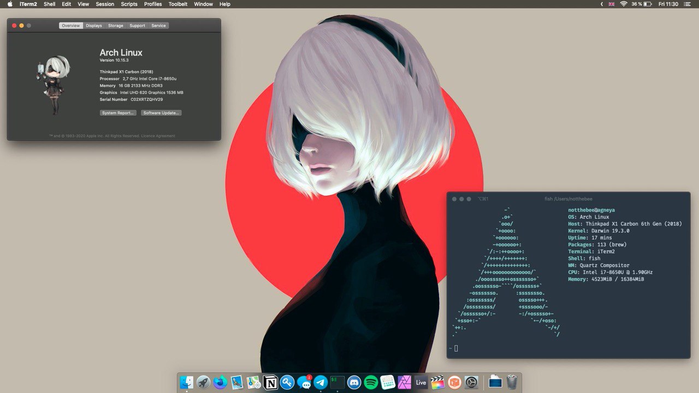The image size is (699, 393).
Task: Open the blue key password app icon
Action: pyautogui.click(x=287, y=383)
